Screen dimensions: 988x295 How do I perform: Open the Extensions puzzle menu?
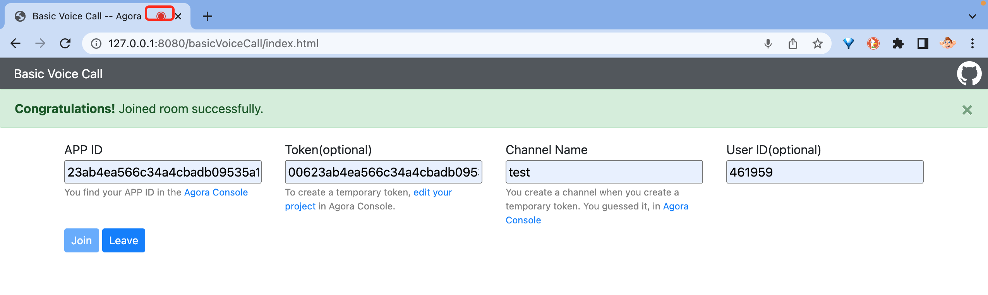(898, 43)
